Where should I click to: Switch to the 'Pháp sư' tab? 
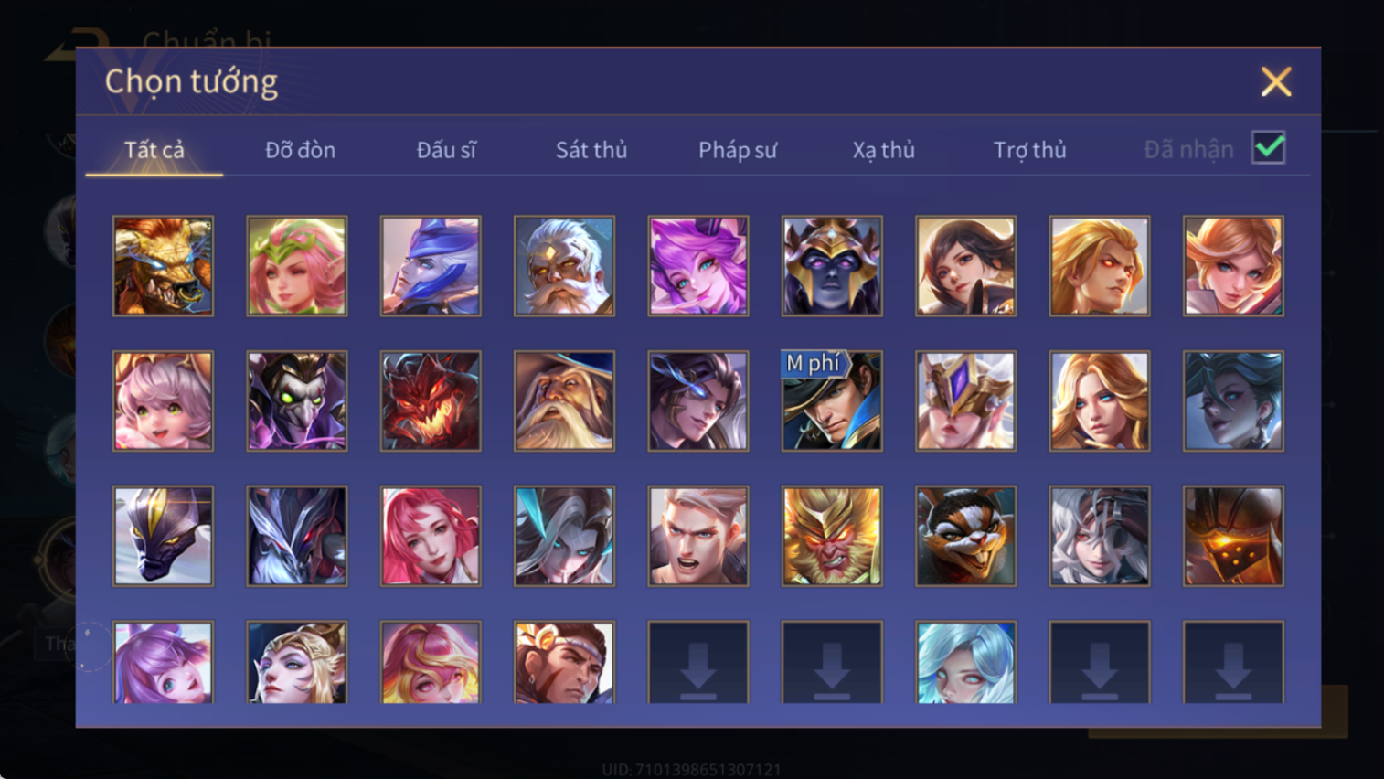tap(738, 150)
